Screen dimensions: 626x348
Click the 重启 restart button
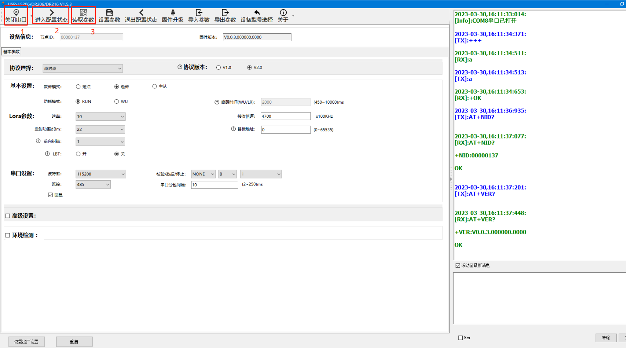tap(74, 342)
